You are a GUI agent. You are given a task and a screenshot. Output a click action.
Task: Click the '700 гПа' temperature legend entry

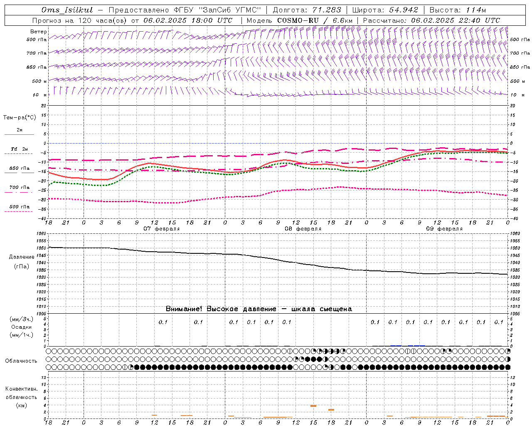pos(20,188)
